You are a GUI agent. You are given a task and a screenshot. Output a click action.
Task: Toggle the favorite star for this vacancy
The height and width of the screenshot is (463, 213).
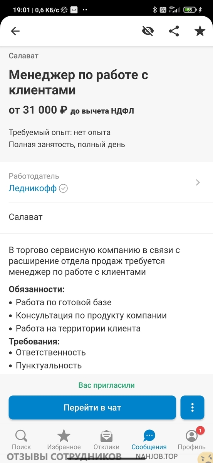point(200,31)
